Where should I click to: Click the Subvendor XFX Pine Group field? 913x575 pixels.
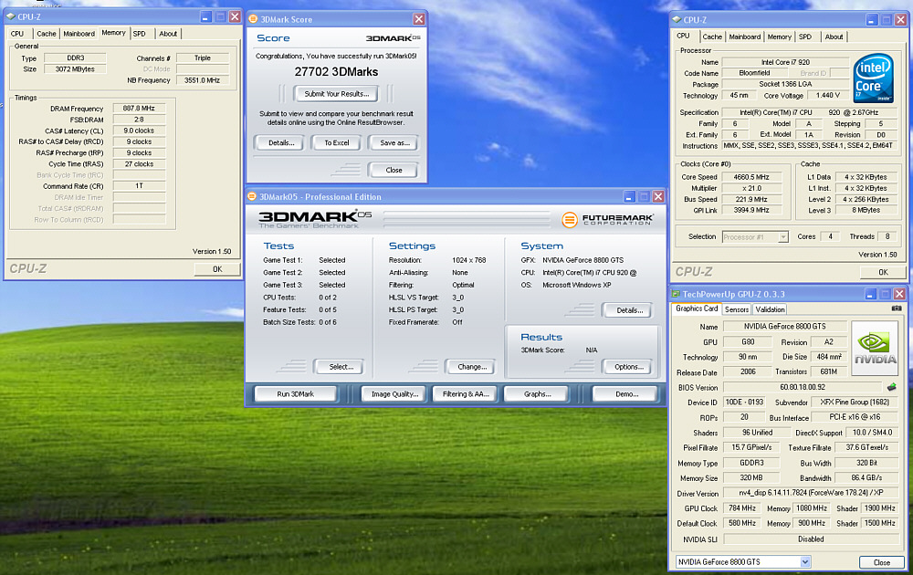coord(855,402)
